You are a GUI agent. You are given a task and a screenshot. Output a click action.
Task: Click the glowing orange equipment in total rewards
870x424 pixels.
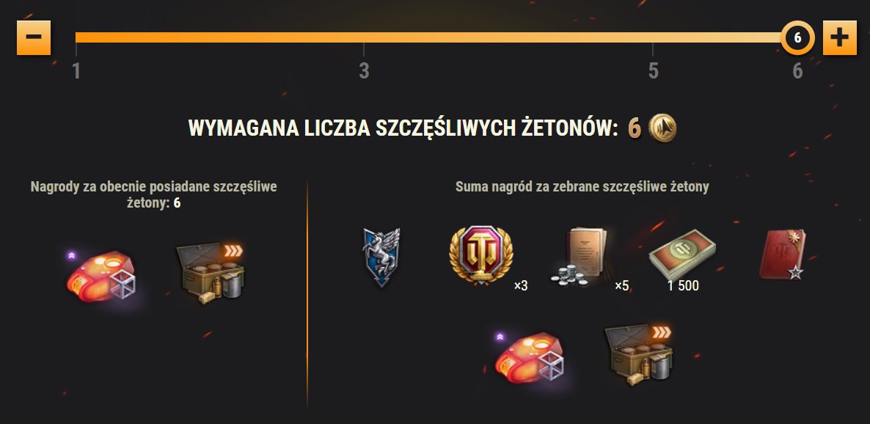click(x=530, y=358)
